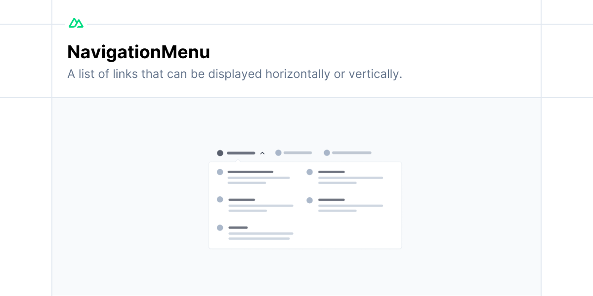593x296 pixels.
Task: Click the circle icon of the rightmost top menu item
Action: pos(327,153)
